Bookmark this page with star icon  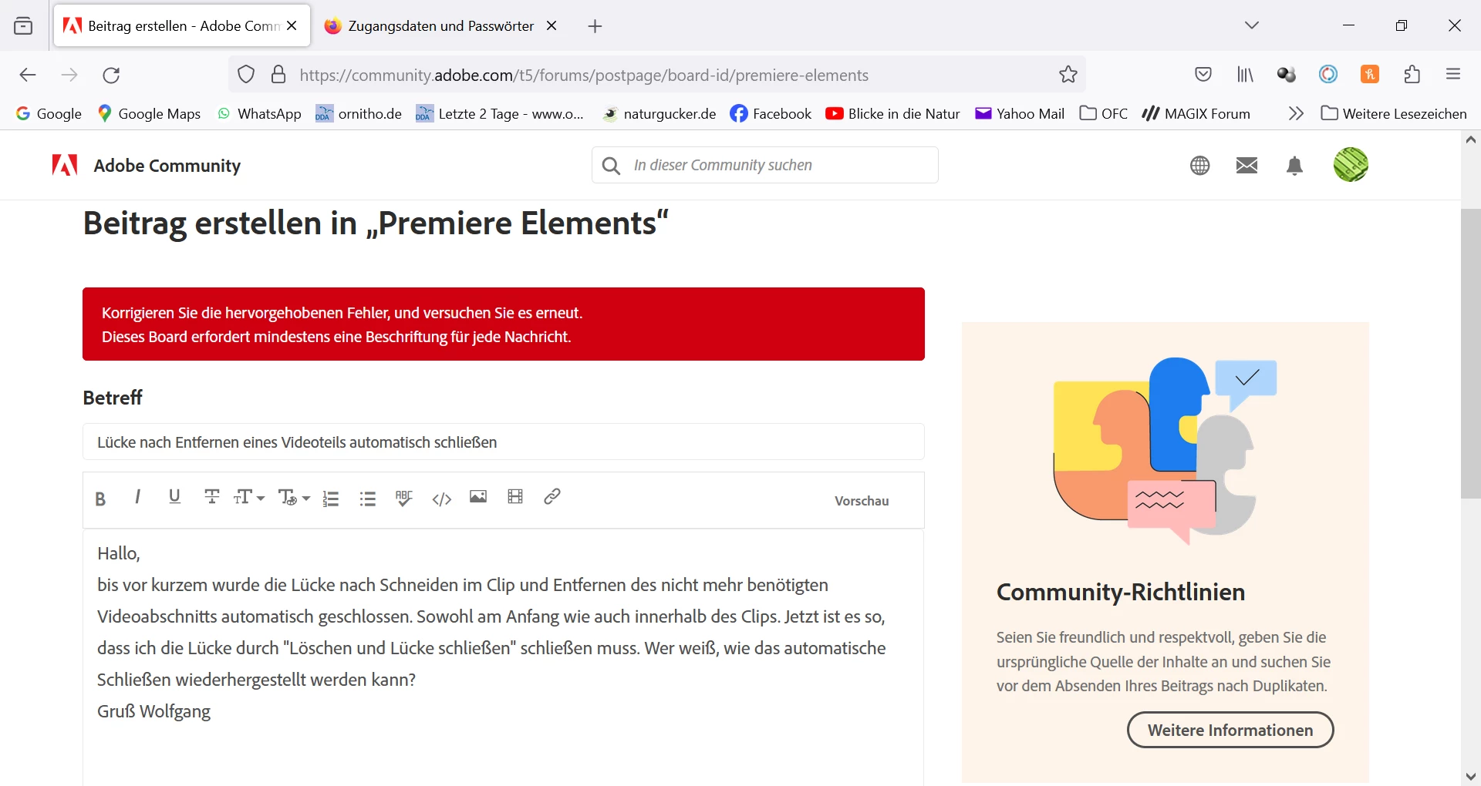(x=1068, y=75)
